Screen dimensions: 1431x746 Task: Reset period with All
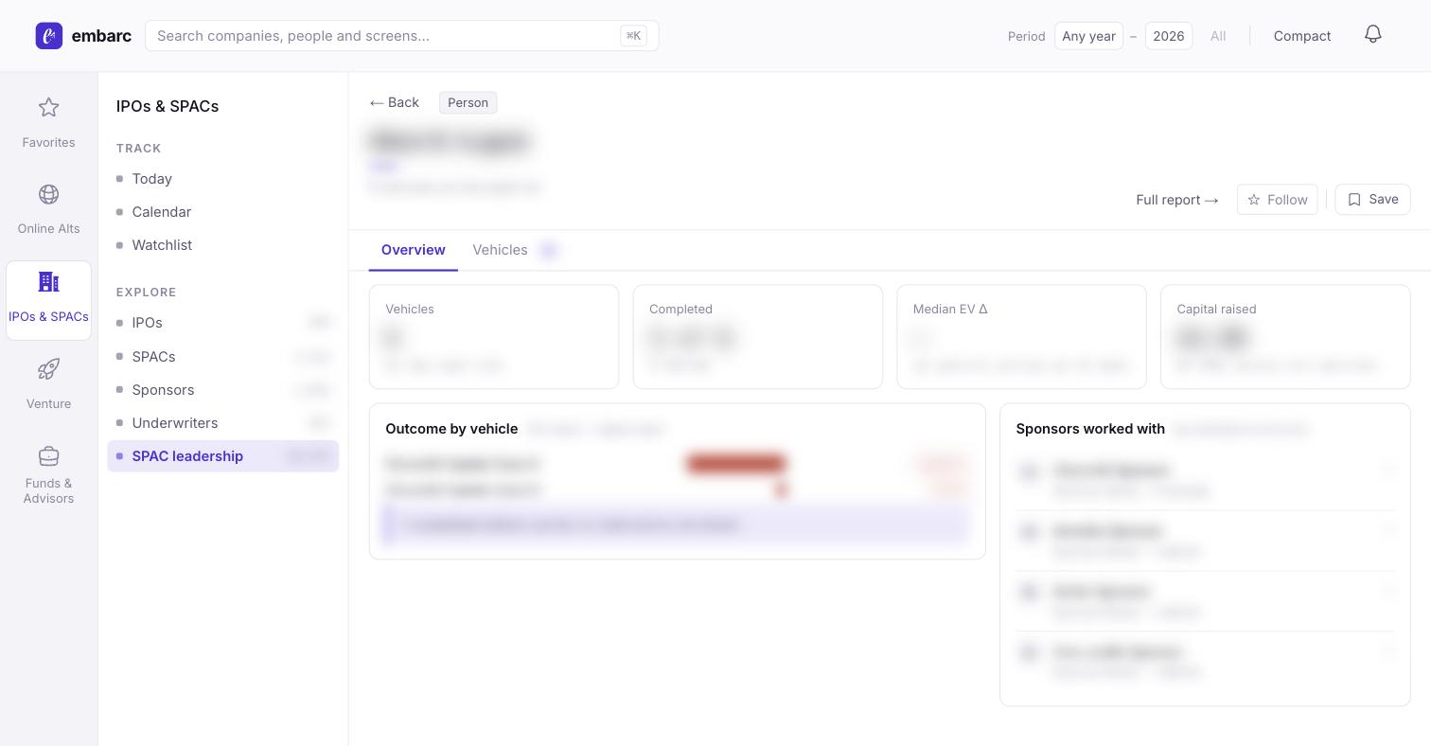point(1218,36)
